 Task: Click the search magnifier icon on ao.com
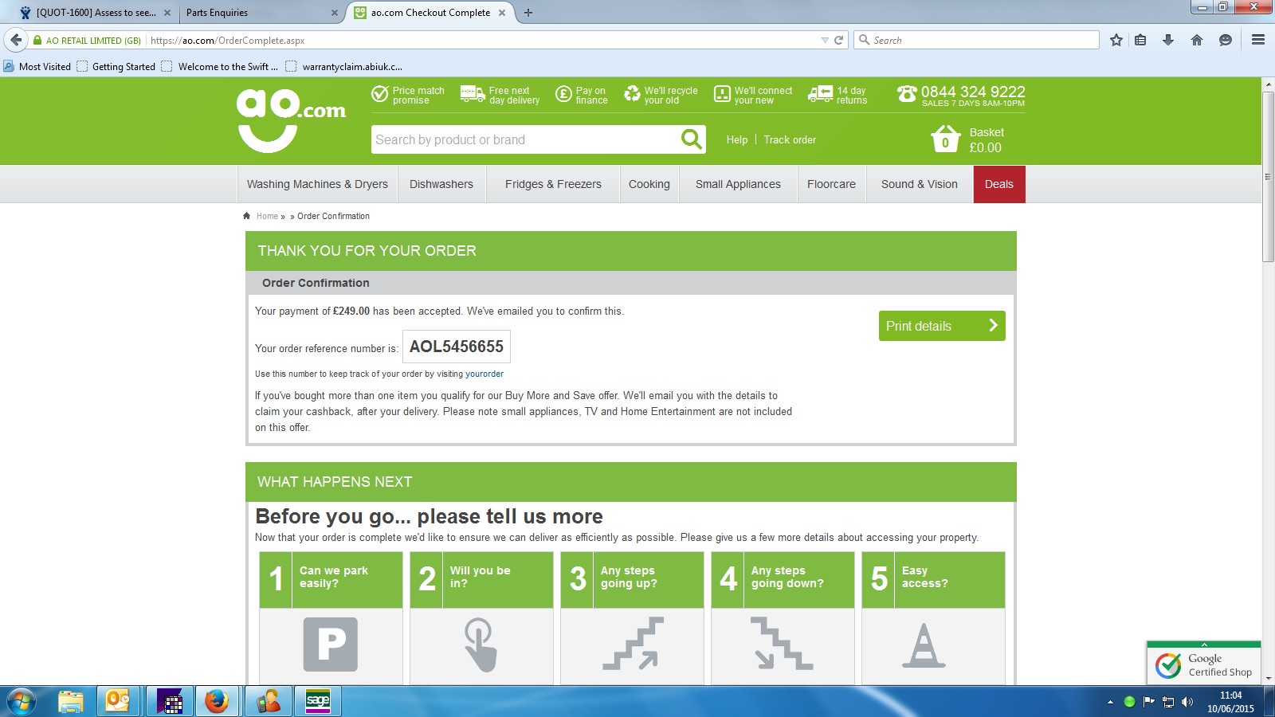click(692, 139)
